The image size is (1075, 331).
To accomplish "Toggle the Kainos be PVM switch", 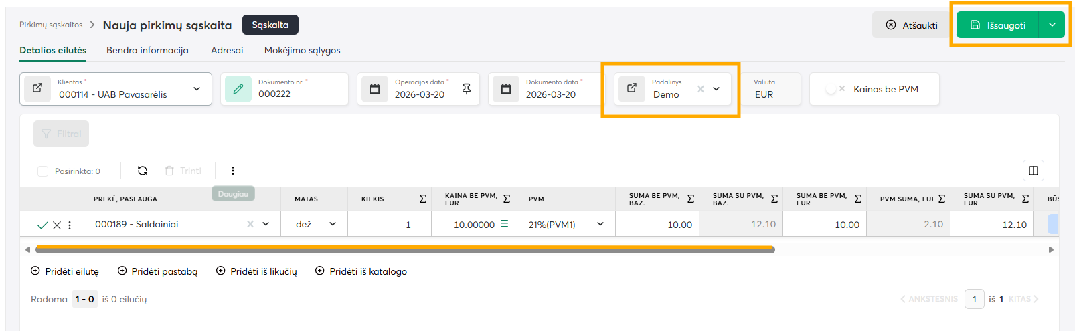I will coord(834,89).
